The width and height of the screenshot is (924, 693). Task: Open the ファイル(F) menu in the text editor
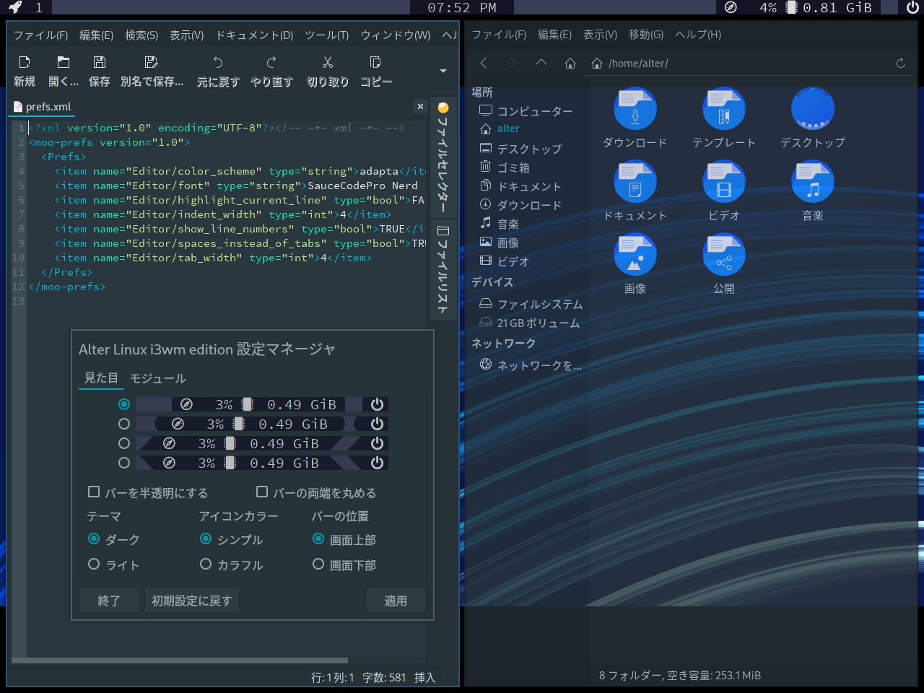click(x=40, y=35)
